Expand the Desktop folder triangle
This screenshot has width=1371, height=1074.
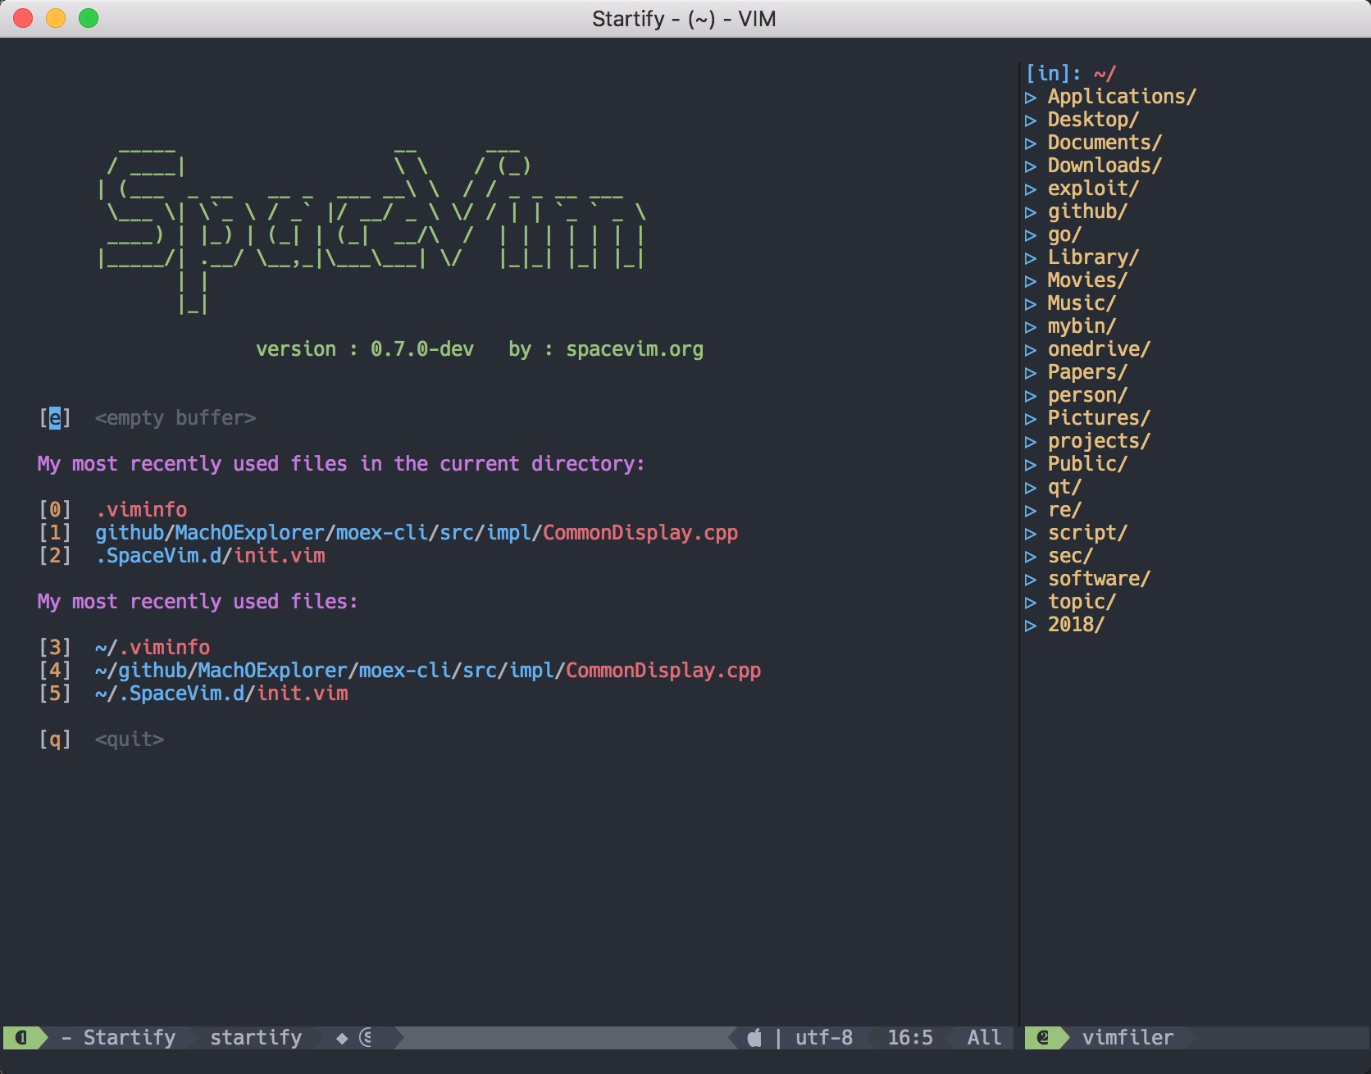tap(1031, 121)
